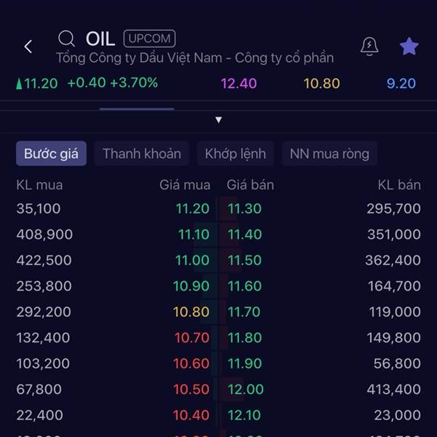This screenshot has height=437, width=437.
Task: Switch to the Thanh khoản tab
Action: click(x=141, y=154)
